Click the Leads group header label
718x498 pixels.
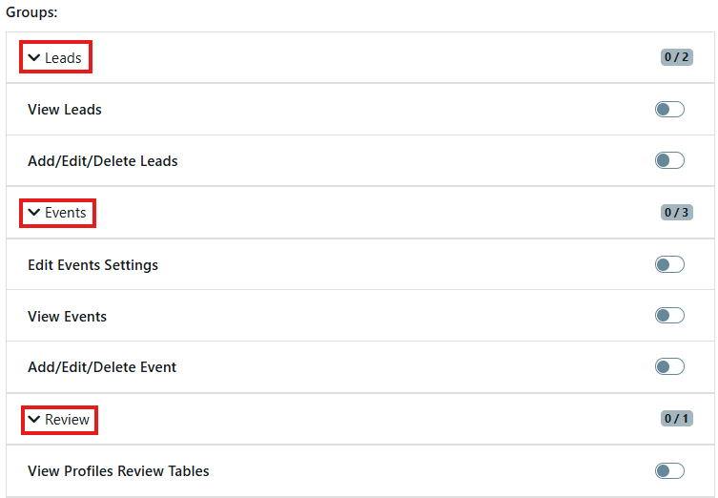tap(64, 58)
